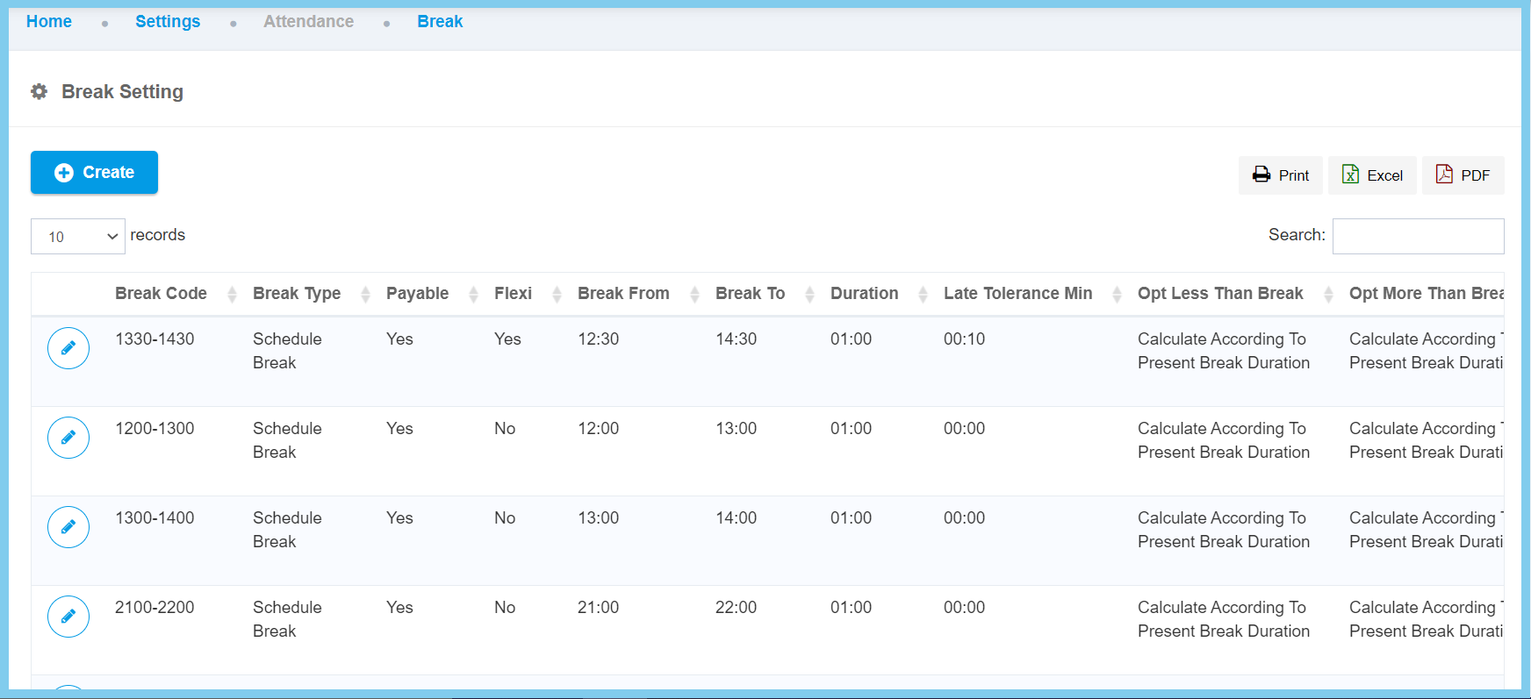This screenshot has height=699, width=1531.
Task: Sort by the Flexi column header
Action: click(x=513, y=294)
